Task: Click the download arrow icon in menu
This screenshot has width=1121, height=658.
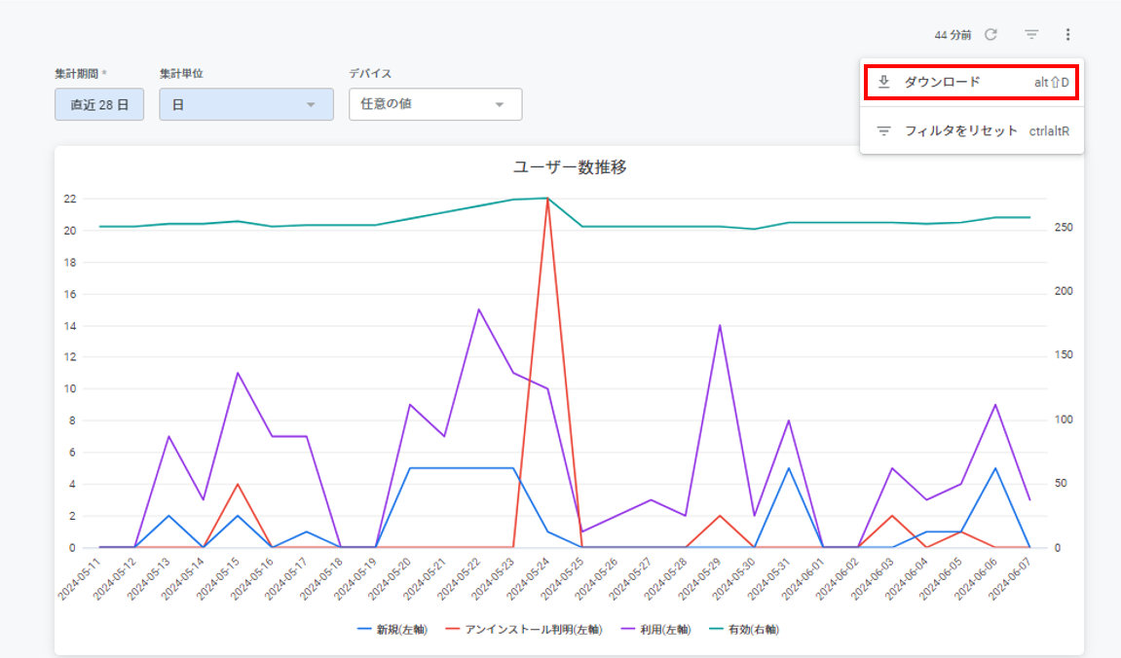Action: point(883,82)
